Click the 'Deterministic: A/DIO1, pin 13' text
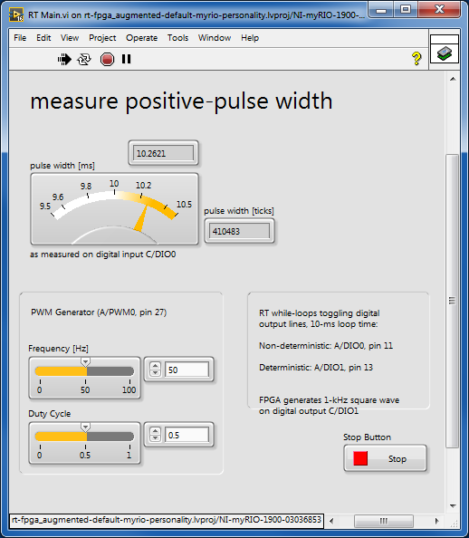The width and height of the screenshot is (469, 538). click(x=316, y=368)
